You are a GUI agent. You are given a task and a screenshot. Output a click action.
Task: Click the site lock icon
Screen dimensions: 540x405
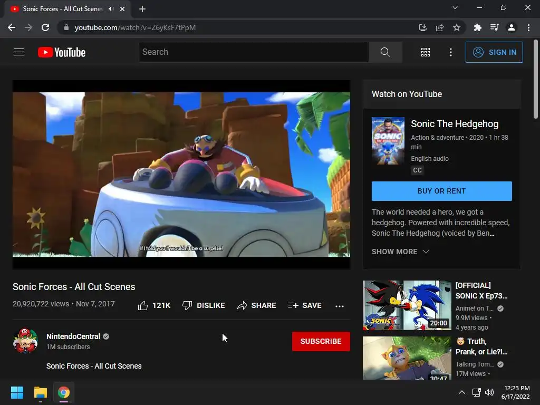pos(66,27)
